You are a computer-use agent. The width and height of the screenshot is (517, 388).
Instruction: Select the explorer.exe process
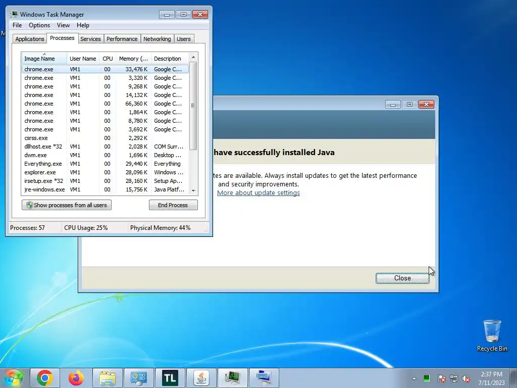tap(105, 172)
